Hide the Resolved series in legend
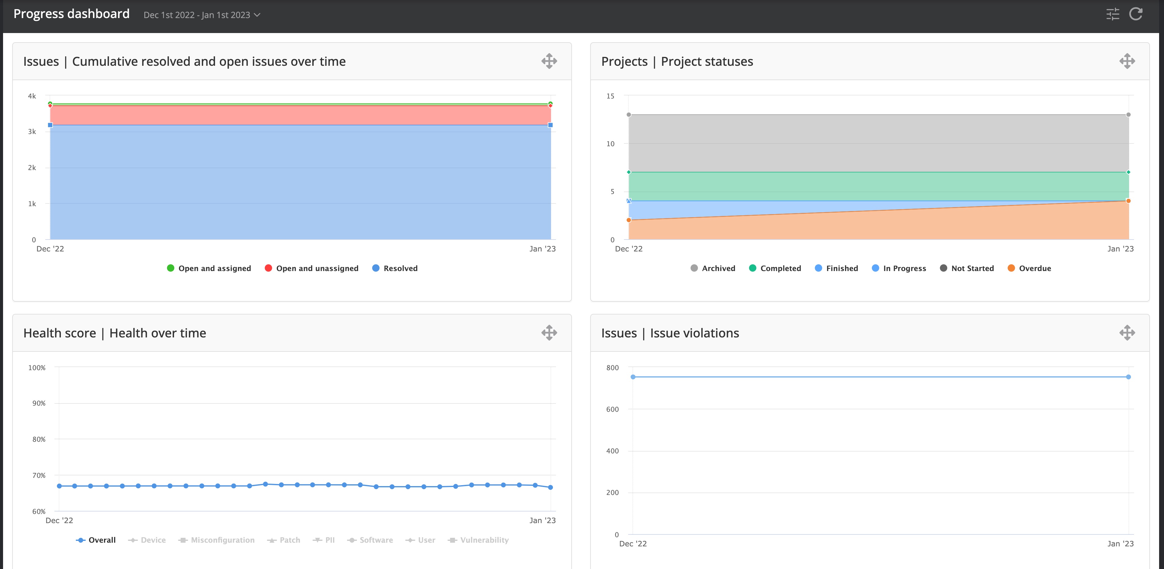 coord(400,268)
